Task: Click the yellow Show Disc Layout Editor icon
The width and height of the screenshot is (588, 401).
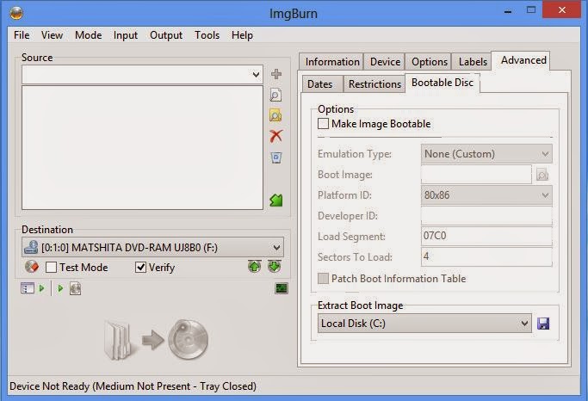Action: pos(275,115)
